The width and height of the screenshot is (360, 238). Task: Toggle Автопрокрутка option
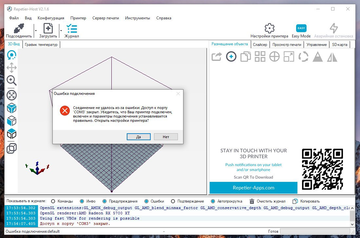point(226,201)
